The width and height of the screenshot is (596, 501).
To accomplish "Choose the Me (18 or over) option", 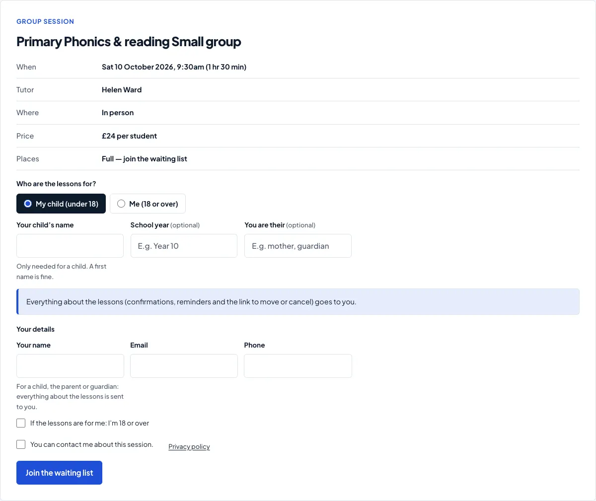I will pyautogui.click(x=148, y=204).
